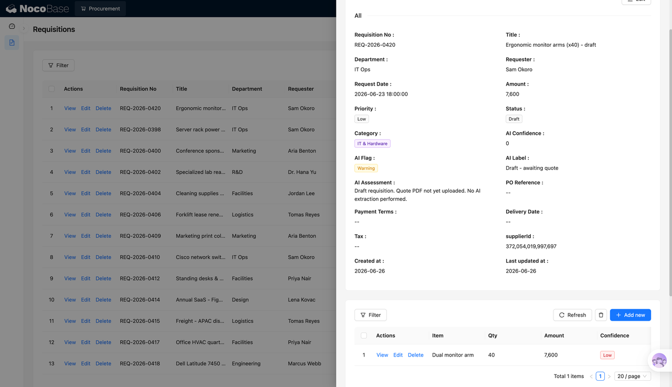Viewport: 672px width, 387px height.
Task: Open the AI assistant avatar icon
Action: click(659, 361)
